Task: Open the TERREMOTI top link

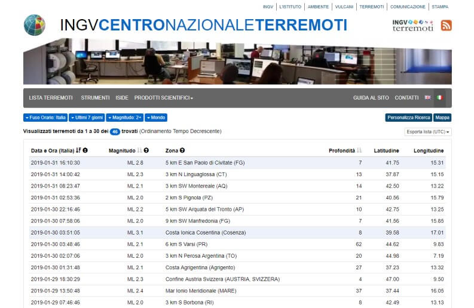Action: point(372,7)
